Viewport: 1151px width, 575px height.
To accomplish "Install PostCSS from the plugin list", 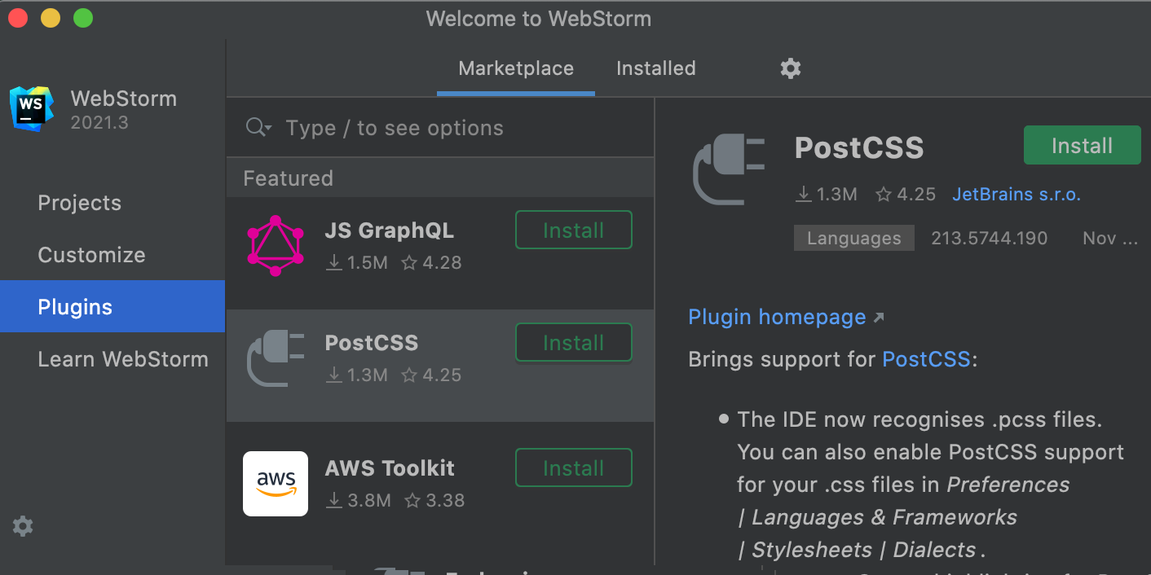I will [574, 343].
